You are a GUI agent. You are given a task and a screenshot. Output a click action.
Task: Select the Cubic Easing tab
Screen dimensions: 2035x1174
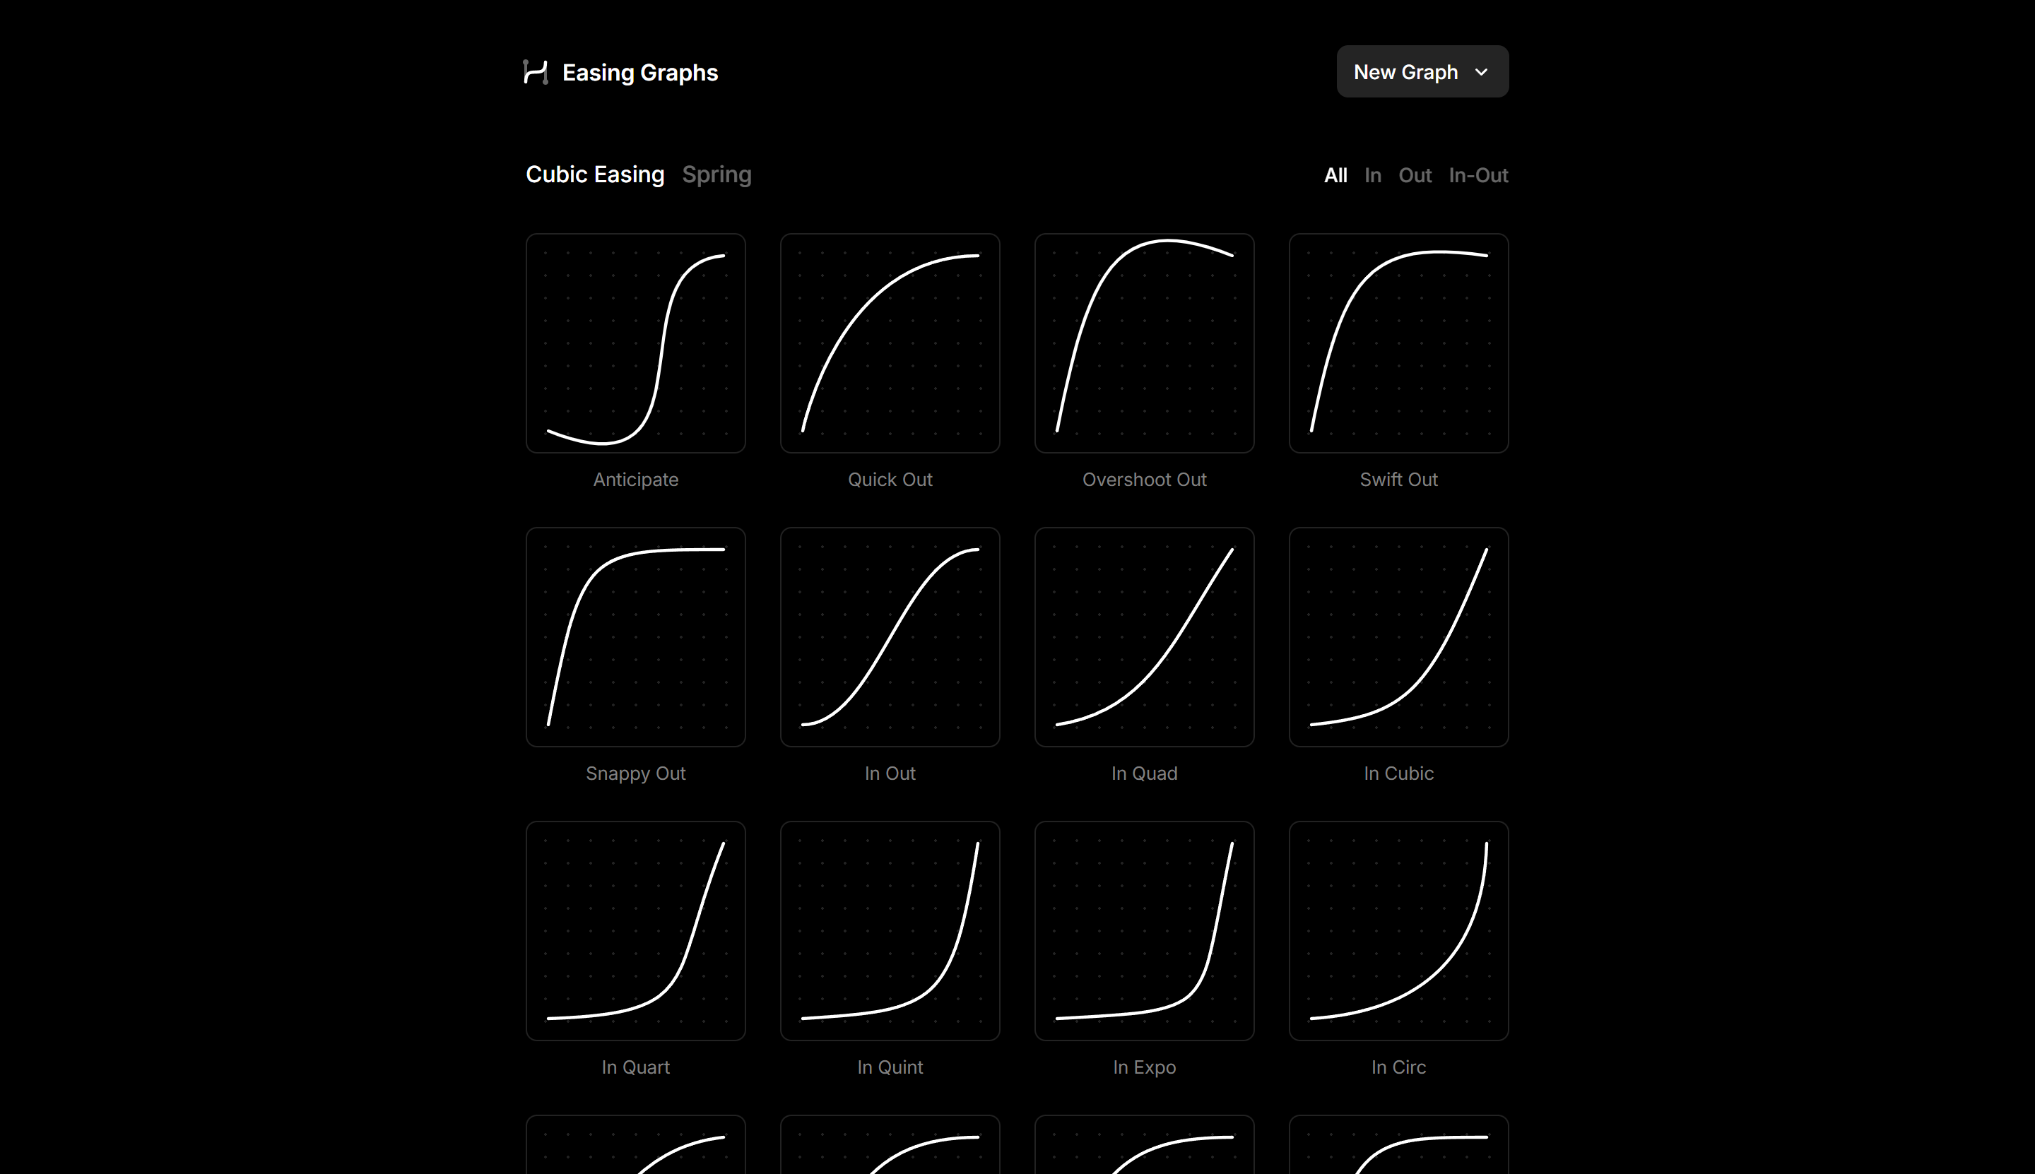(x=594, y=174)
